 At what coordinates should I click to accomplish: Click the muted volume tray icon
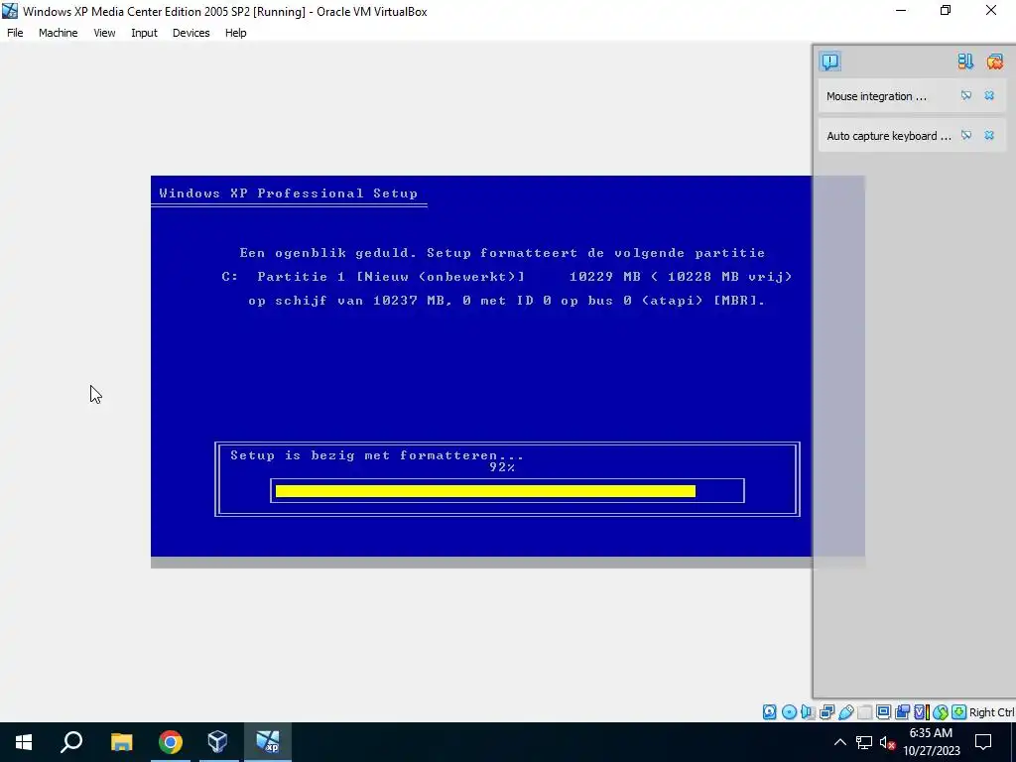tap(888, 742)
